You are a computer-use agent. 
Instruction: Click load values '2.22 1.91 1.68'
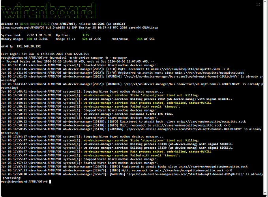39,35
